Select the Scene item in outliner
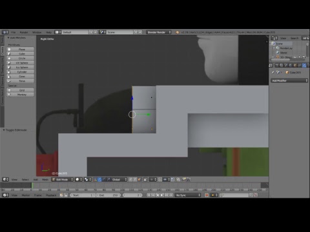 pyautogui.click(x=279, y=44)
